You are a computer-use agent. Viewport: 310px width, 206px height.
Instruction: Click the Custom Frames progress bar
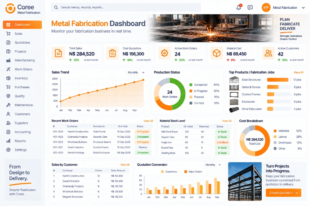(x=279, y=94)
